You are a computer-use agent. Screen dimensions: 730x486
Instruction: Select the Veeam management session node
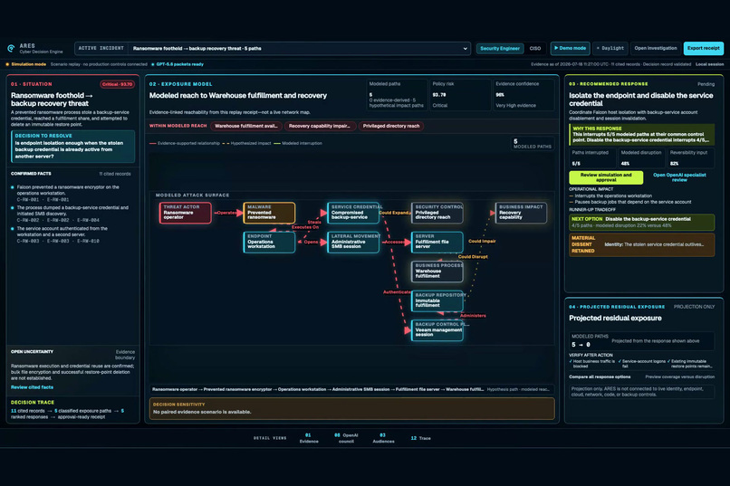point(437,330)
